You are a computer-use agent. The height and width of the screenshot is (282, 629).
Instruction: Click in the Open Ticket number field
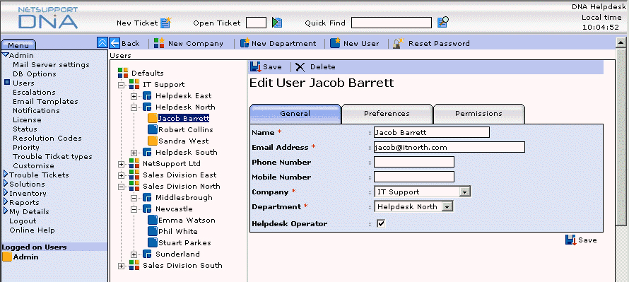coord(256,23)
